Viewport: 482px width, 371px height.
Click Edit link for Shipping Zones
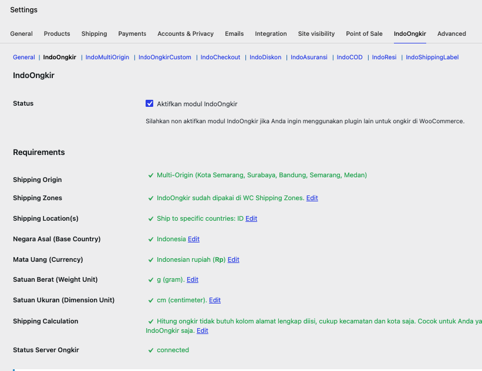click(312, 198)
